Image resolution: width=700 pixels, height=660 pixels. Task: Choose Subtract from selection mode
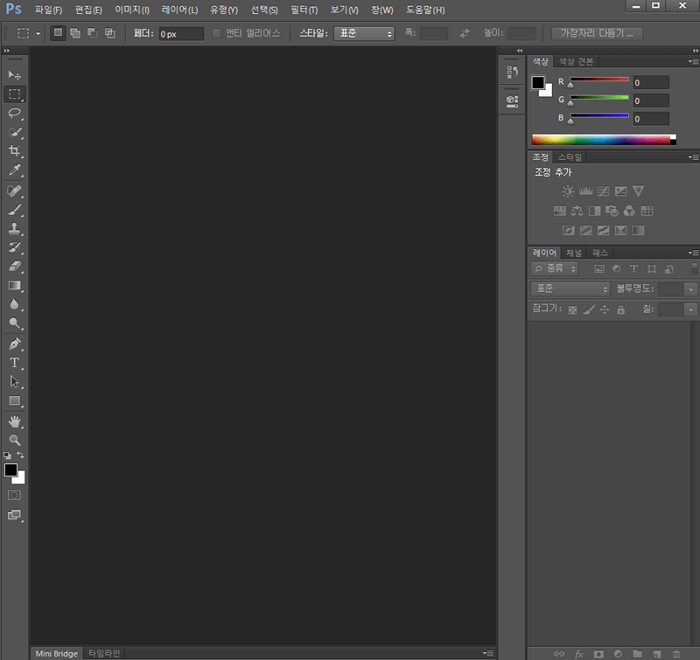[x=93, y=33]
